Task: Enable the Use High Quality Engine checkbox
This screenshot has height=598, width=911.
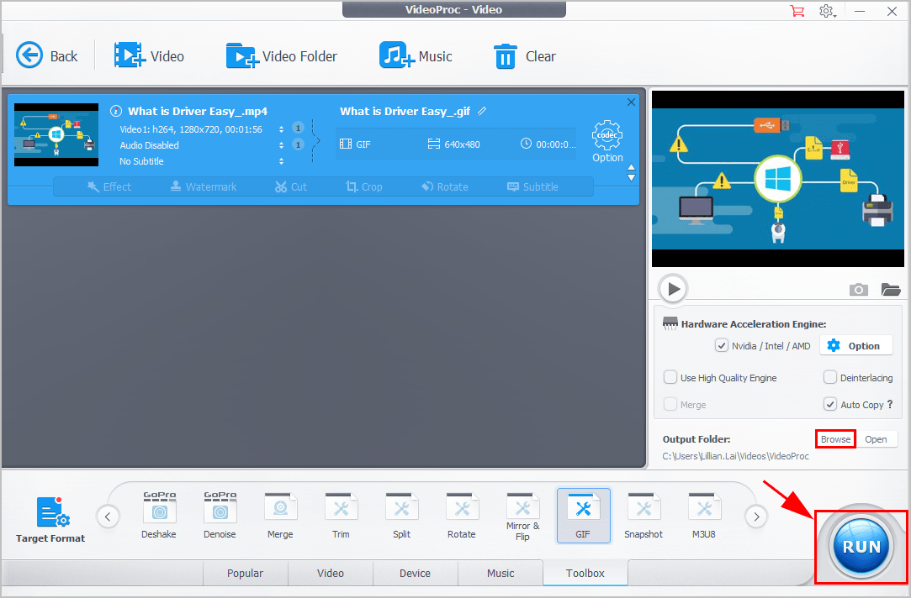Action: [670, 377]
